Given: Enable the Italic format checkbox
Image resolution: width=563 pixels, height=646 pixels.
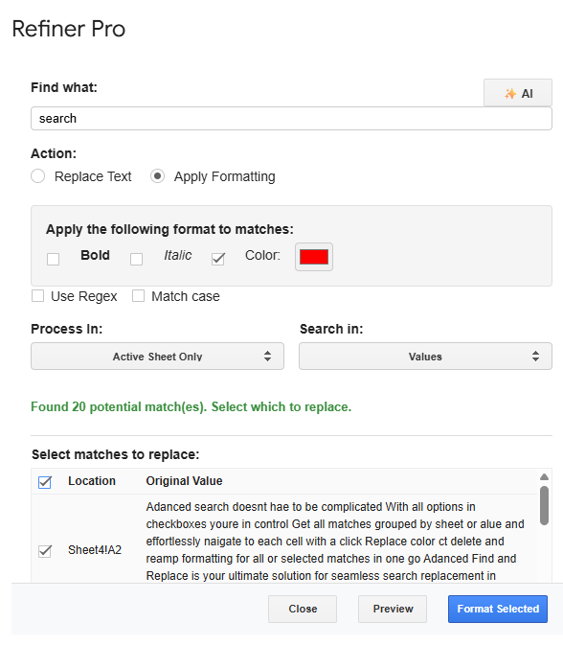Looking at the screenshot, I should [x=136, y=259].
